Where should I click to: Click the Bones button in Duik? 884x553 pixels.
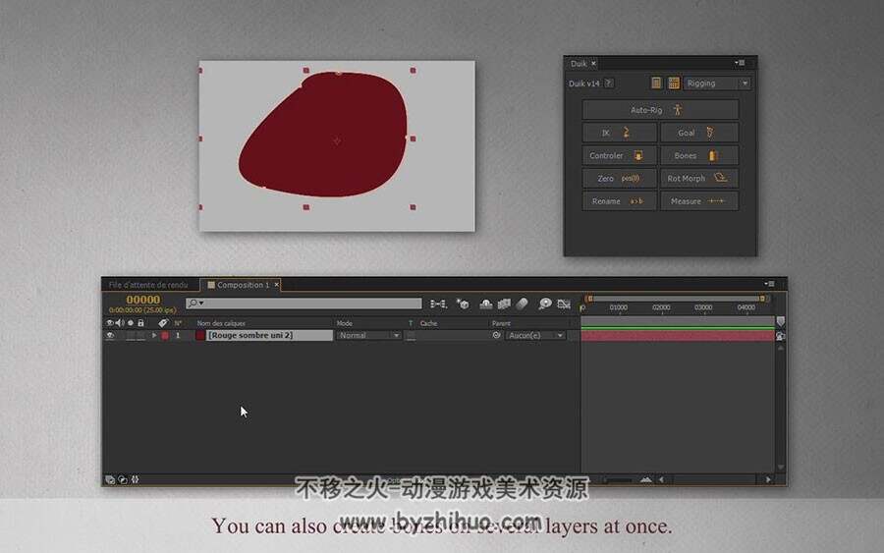699,155
